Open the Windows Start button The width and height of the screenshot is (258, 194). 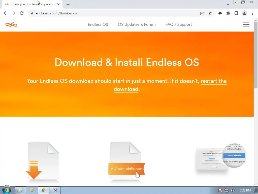7,190
